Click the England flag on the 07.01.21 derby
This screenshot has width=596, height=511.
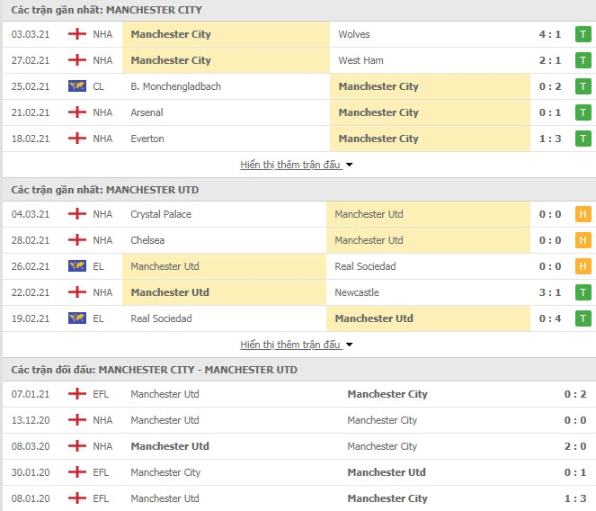(x=77, y=394)
